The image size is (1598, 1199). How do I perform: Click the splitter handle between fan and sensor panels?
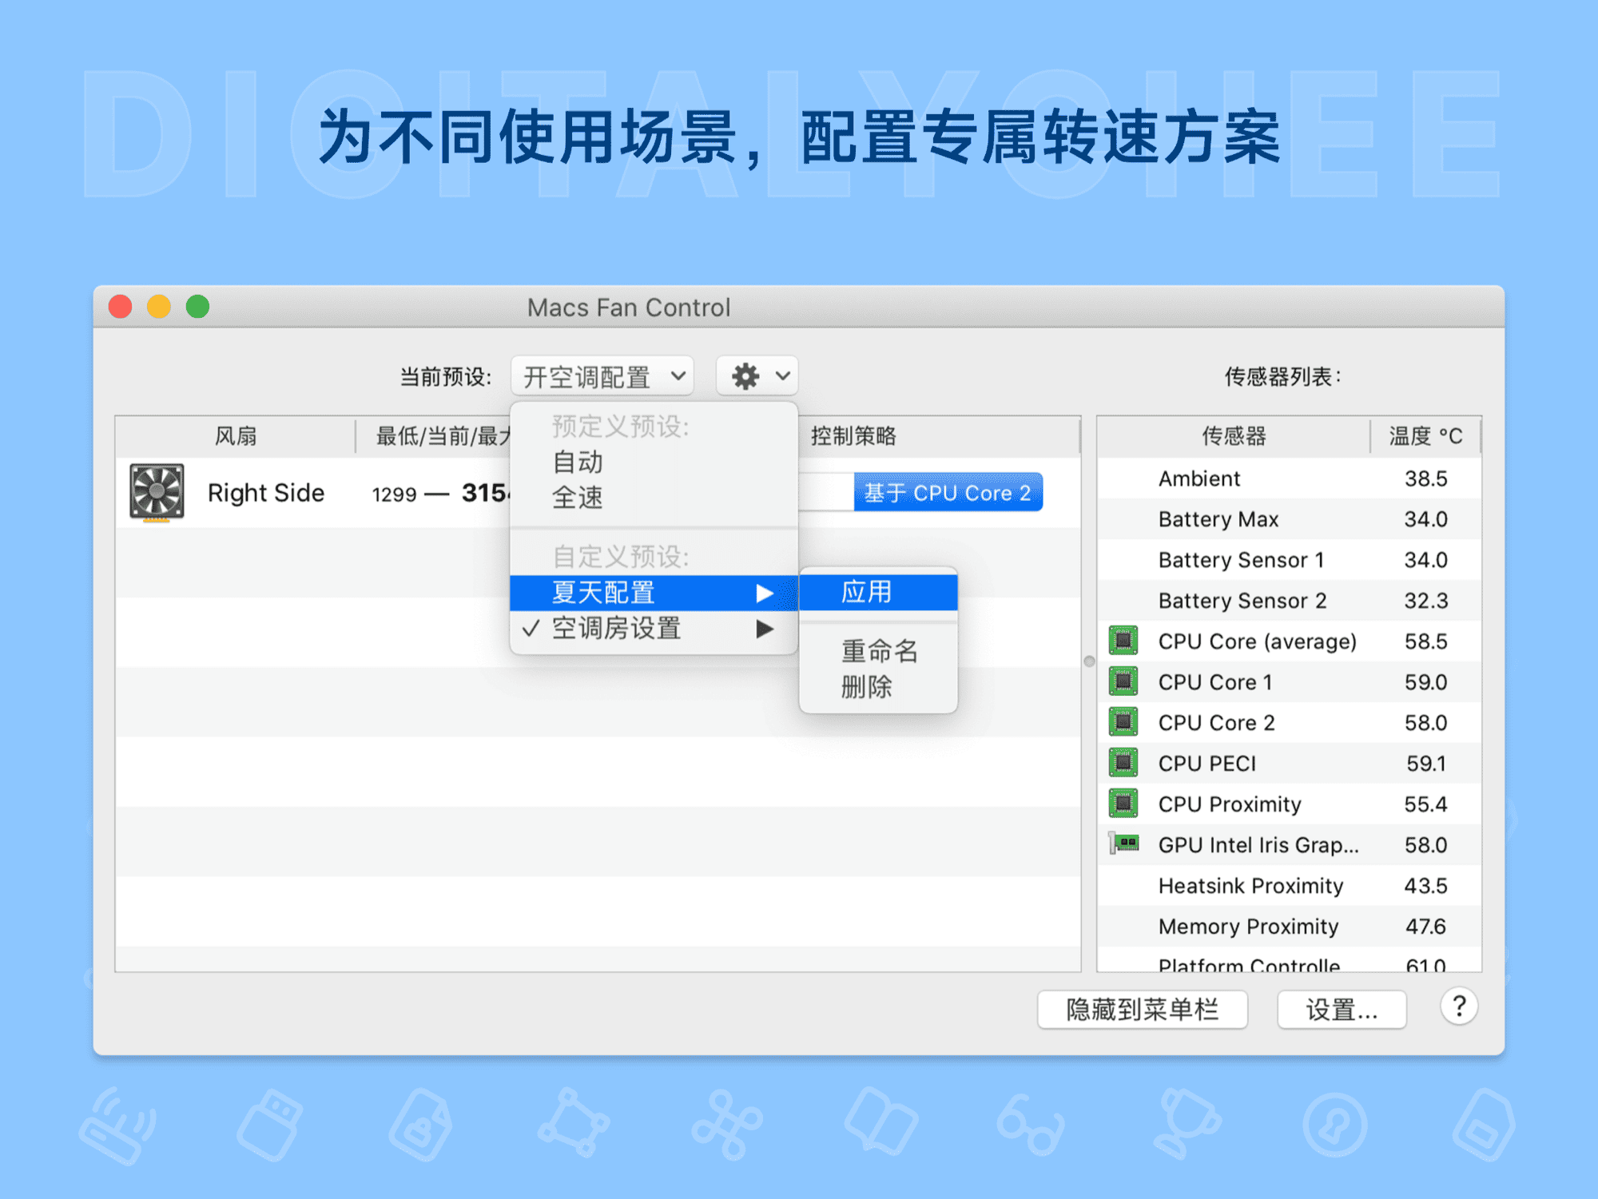1089,661
